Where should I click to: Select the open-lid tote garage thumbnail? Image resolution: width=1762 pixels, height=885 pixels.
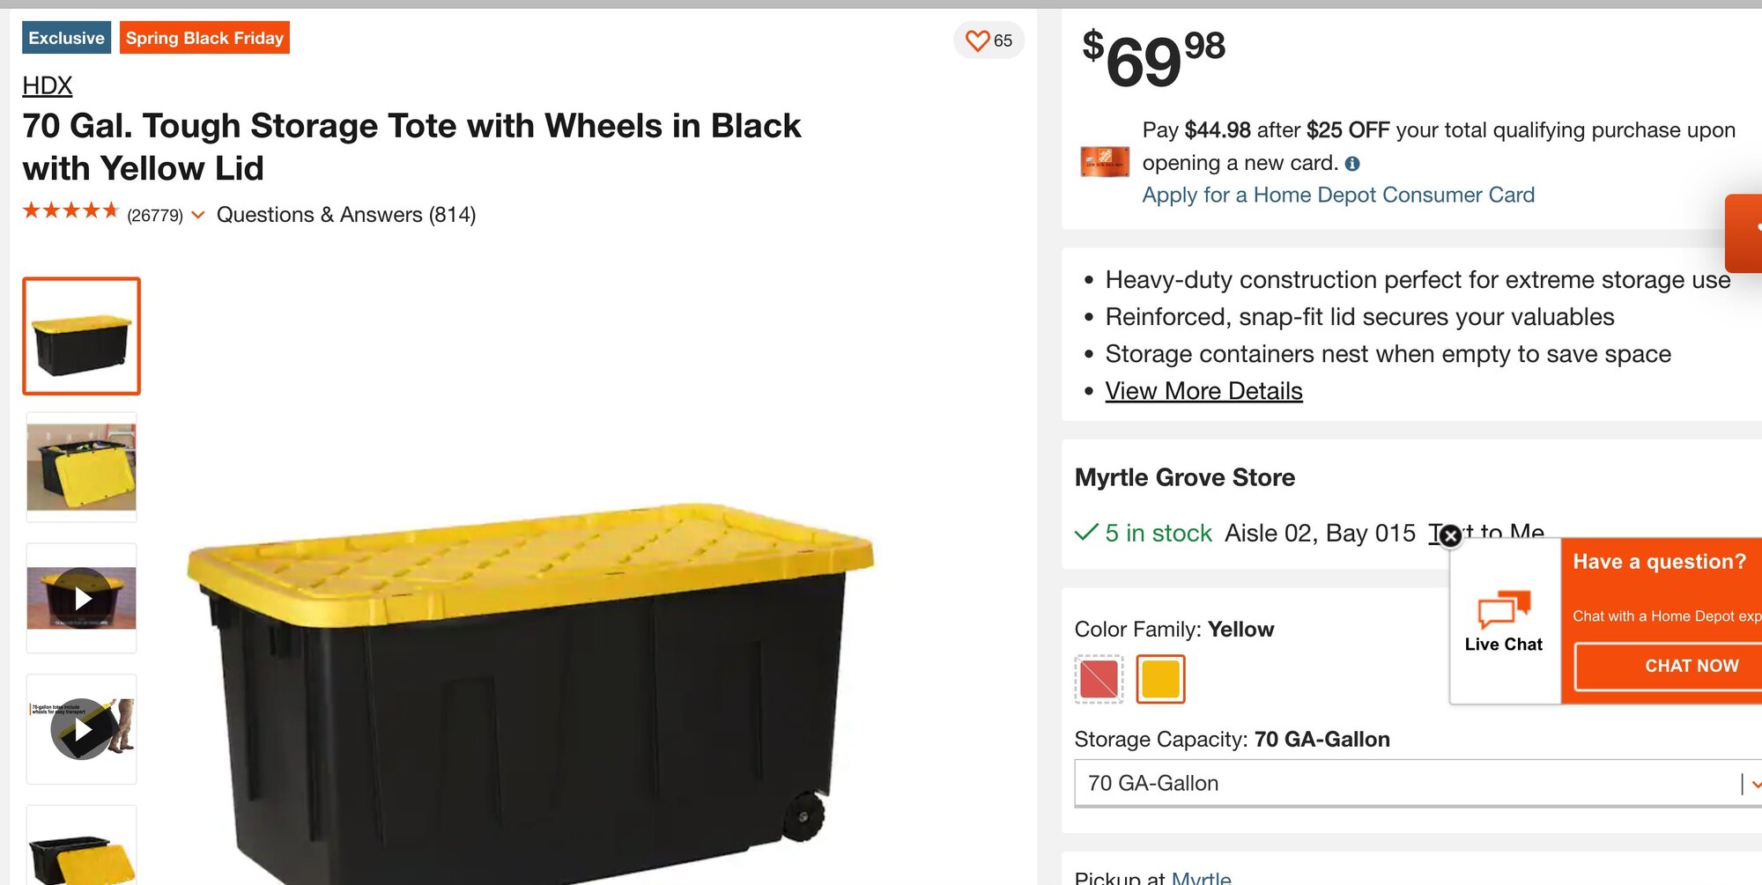(82, 467)
